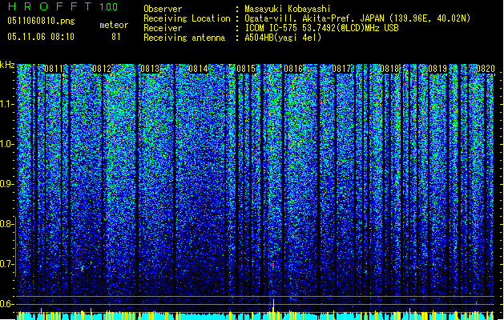The width and height of the screenshot is (504, 320).
Task: Click the Receiving antenna label
Action: (184, 38)
